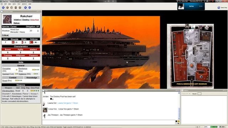The width and height of the screenshot is (228, 128).
Task: Click the Initiative link on character sheet
Action: [17, 20]
